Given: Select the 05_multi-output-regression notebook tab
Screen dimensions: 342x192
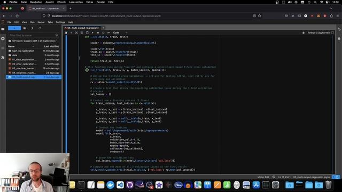Looking at the screenshot, I should tap(82, 28).
